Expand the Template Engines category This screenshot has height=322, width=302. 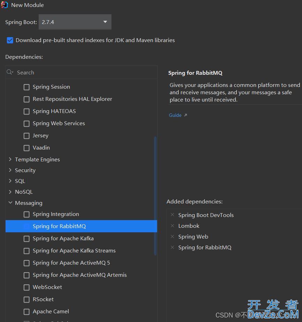point(10,159)
